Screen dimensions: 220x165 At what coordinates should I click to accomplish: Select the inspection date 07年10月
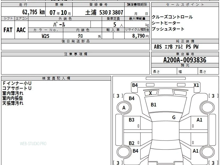pyautogui.click(x=60, y=13)
